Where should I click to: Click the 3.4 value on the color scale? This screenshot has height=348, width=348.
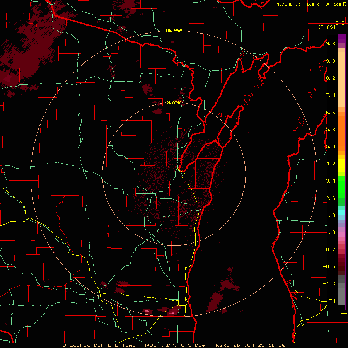point(331,181)
